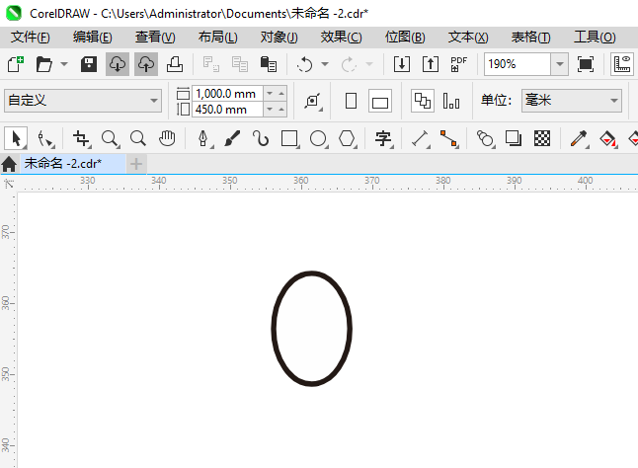The width and height of the screenshot is (638, 468).
Task: Undo the last action
Action: [x=304, y=64]
